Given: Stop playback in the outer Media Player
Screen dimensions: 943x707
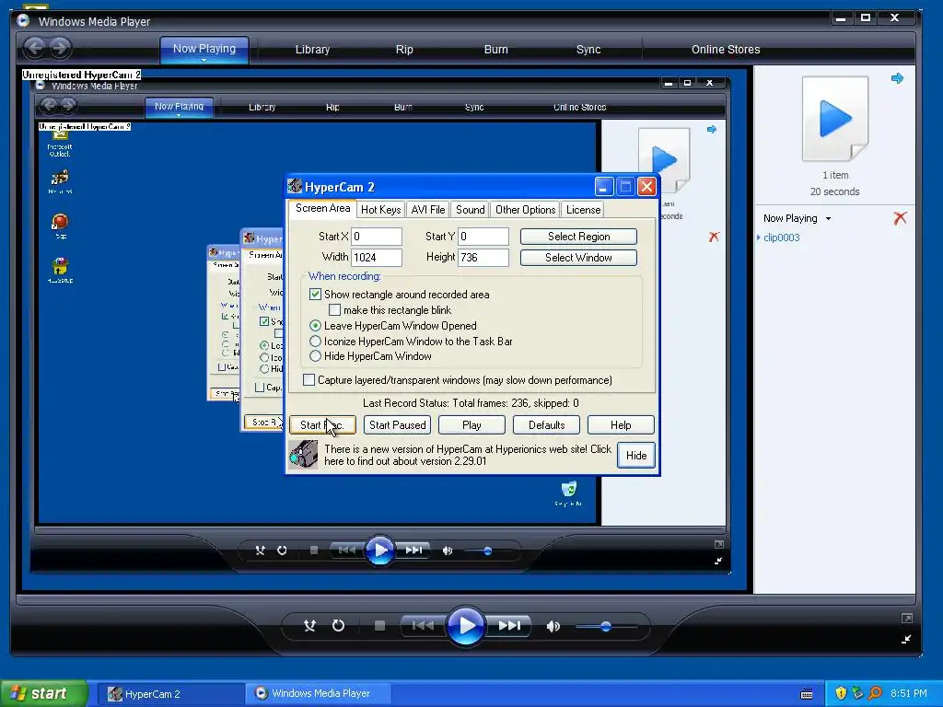Looking at the screenshot, I should click(x=379, y=626).
